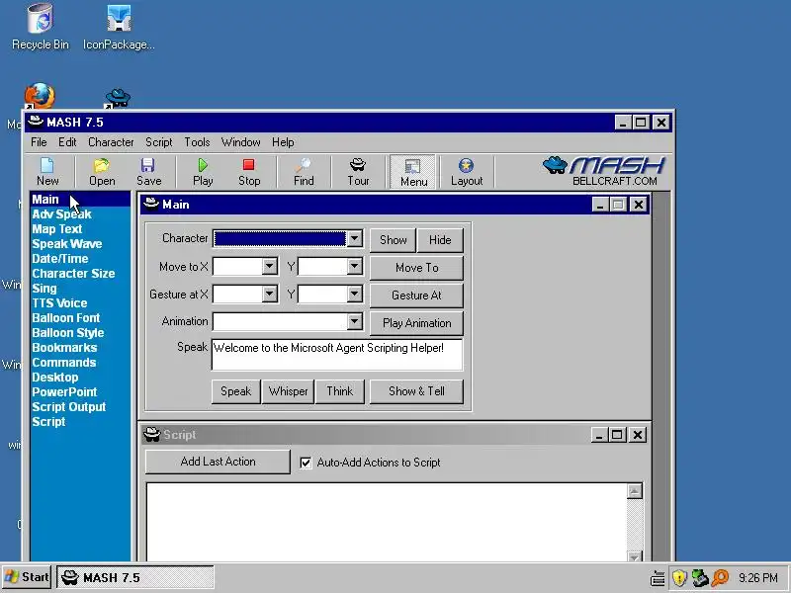The image size is (791, 593).
Task: Click the Speak button
Action: [235, 391]
